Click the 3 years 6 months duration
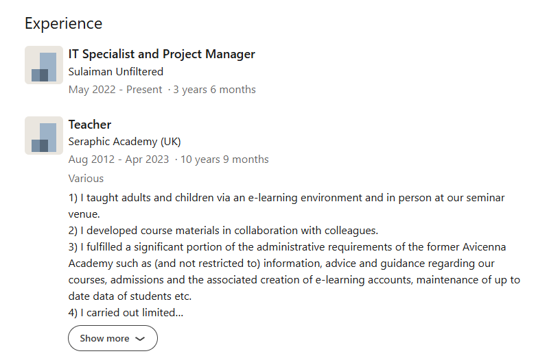The height and width of the screenshot is (358, 536). tap(214, 90)
